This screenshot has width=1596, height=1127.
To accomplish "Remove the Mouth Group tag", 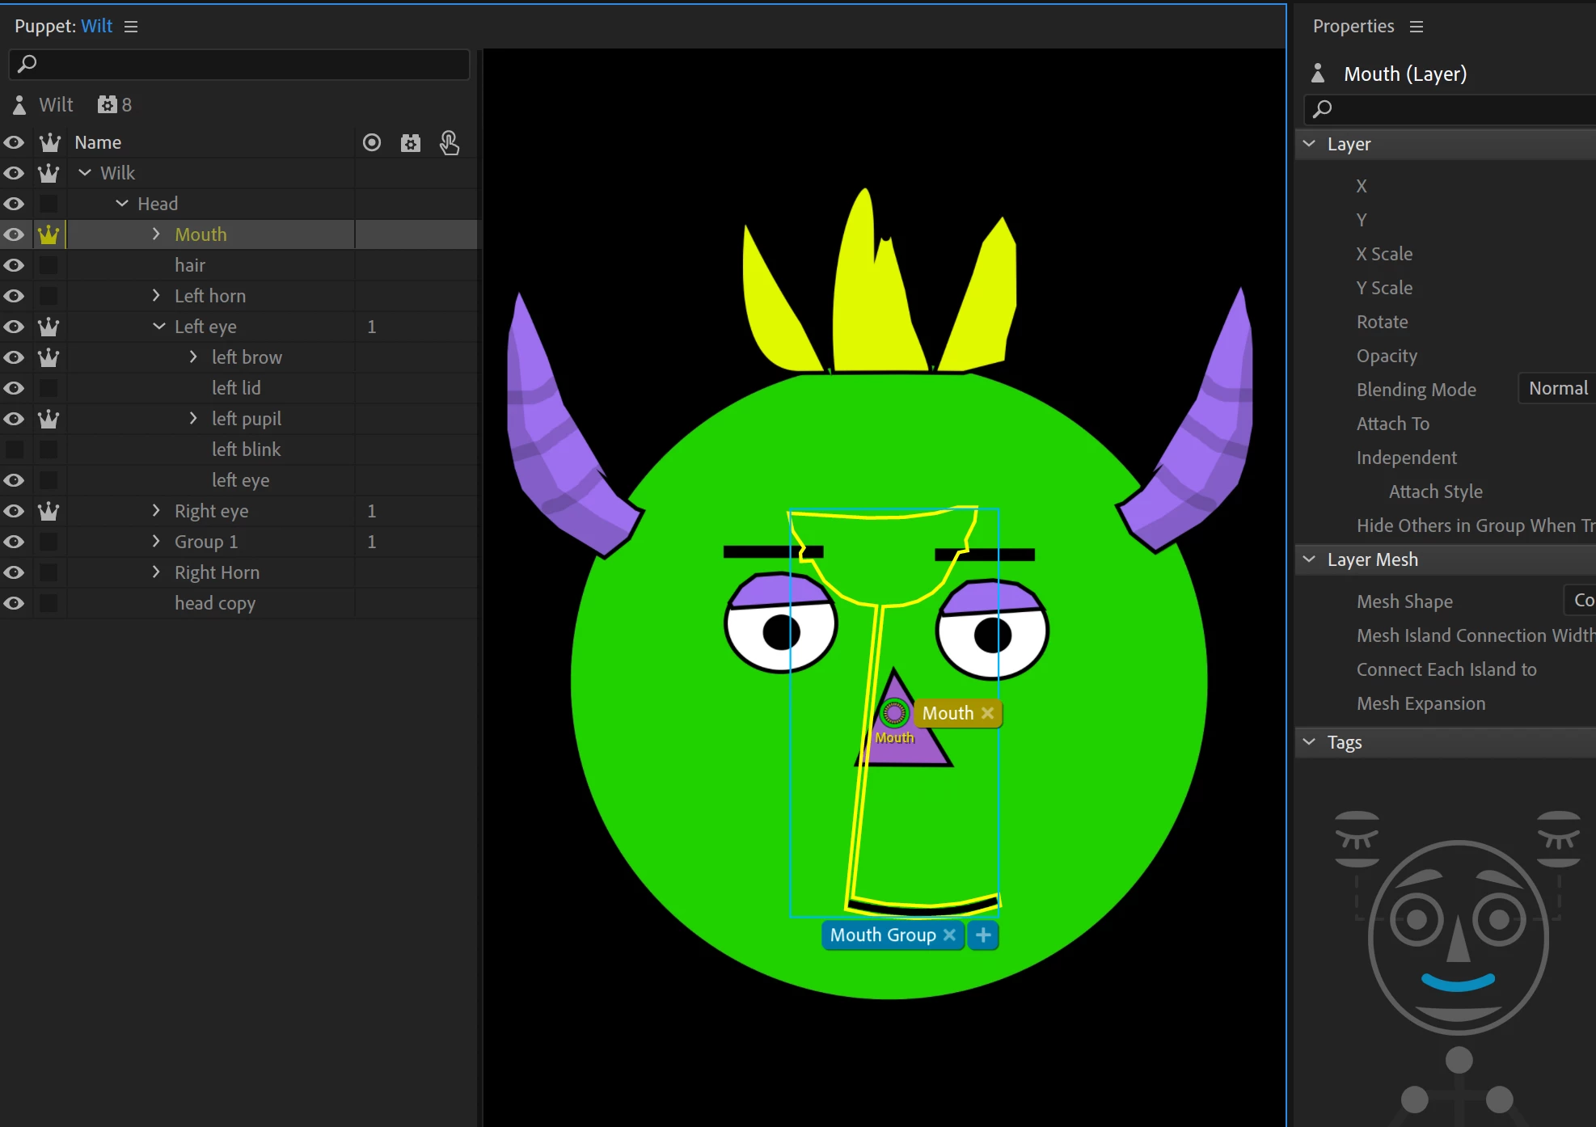I will (x=950, y=935).
